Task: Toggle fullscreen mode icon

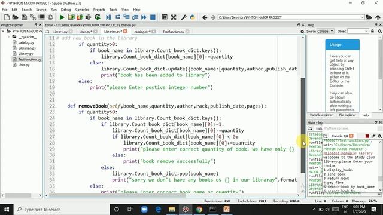Action: tap(174, 17)
